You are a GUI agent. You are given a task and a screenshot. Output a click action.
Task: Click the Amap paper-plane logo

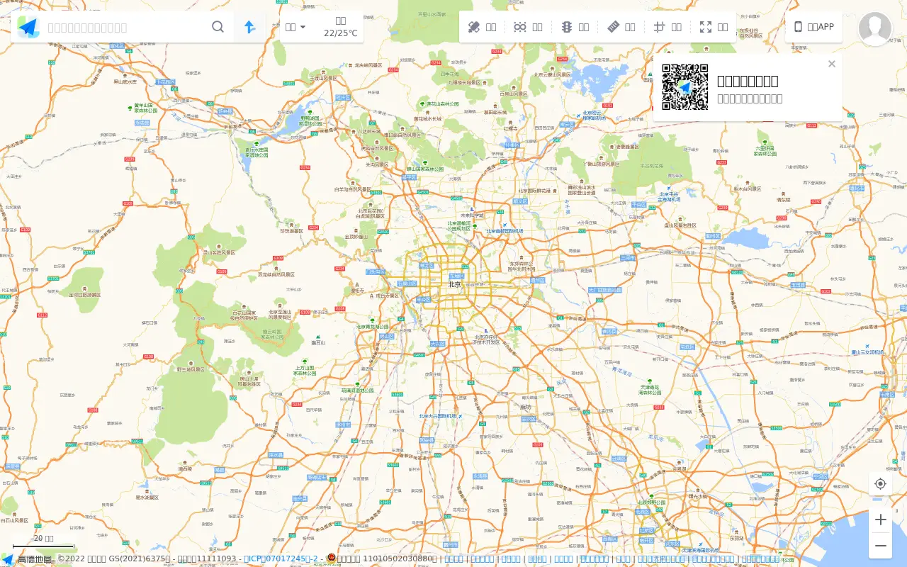pyautogui.click(x=28, y=27)
